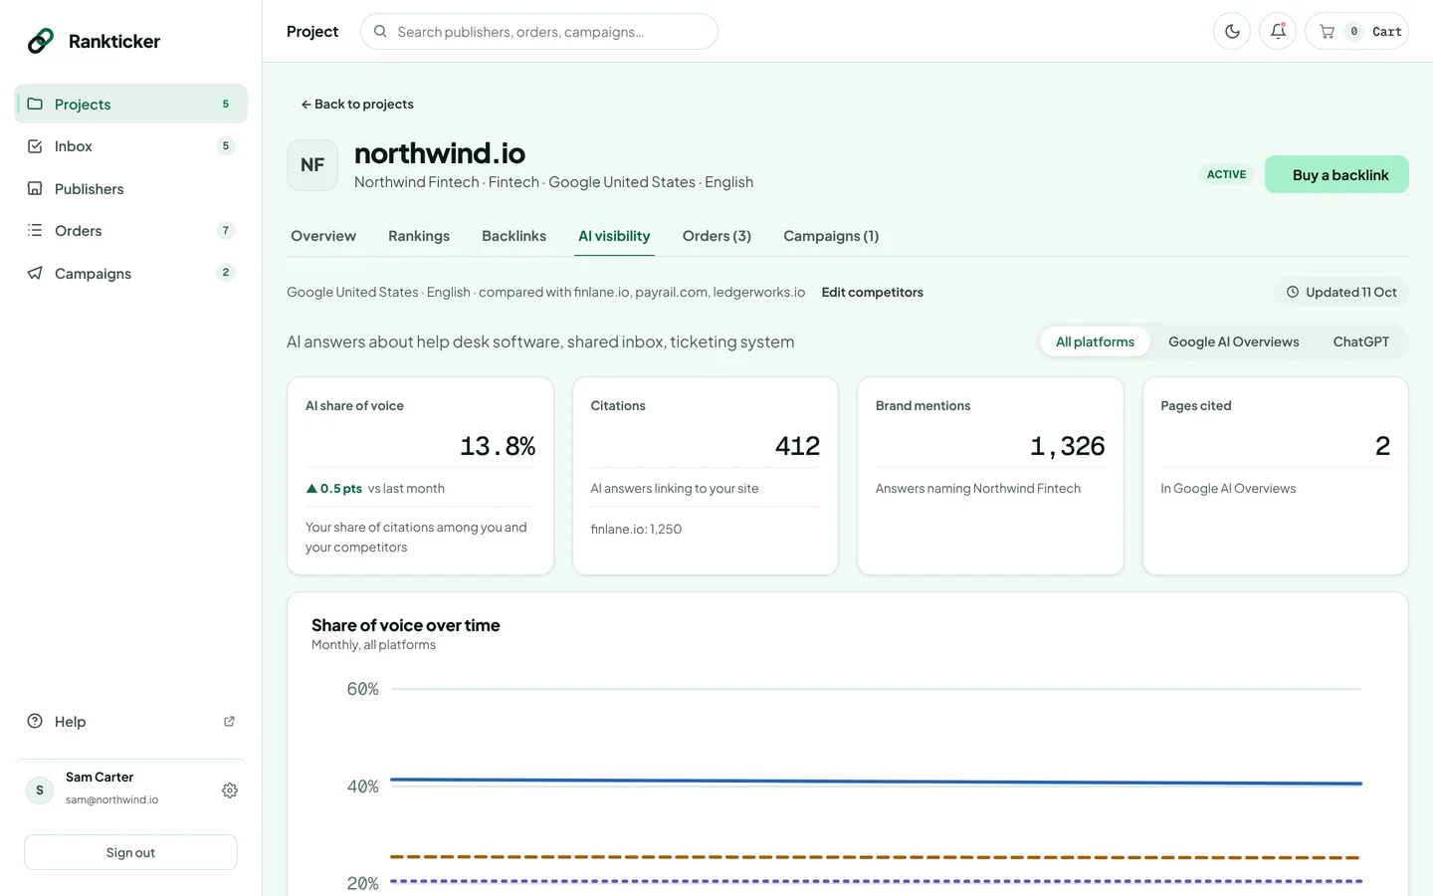
Task: Toggle dark mode with moon icon
Action: tap(1232, 32)
